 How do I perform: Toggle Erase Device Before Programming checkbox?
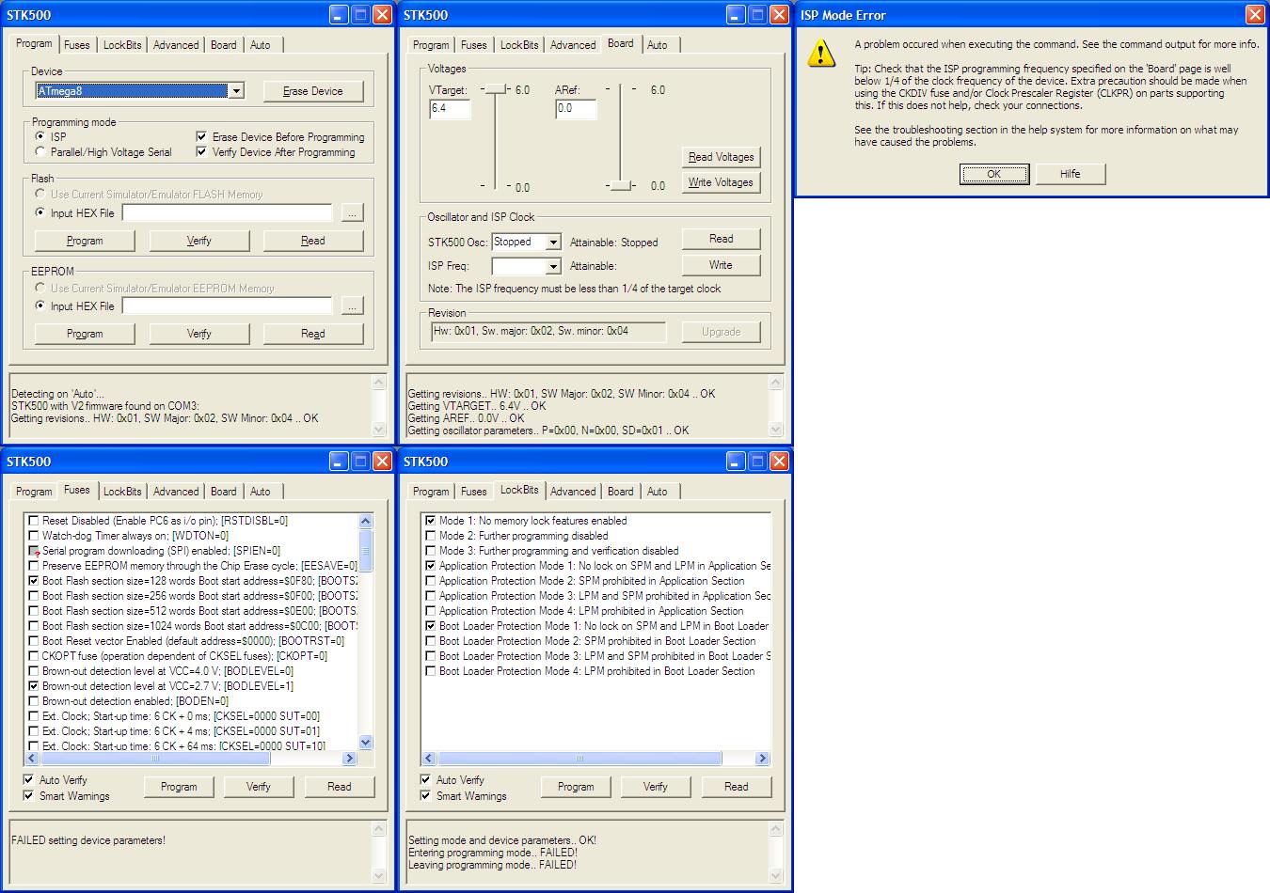(201, 136)
